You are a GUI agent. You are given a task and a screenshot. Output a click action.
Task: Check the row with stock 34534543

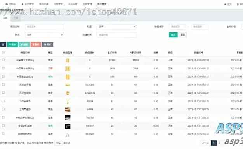point(3,93)
